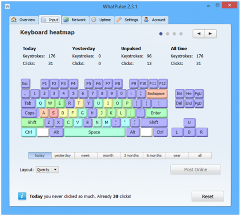Click the All time heading
The image size is (241, 216).
point(179,49)
